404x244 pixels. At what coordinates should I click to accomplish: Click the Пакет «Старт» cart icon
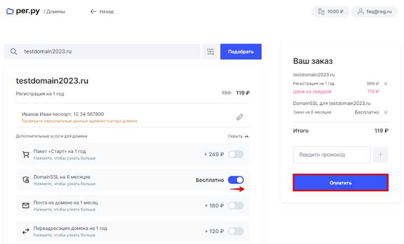coord(26,154)
